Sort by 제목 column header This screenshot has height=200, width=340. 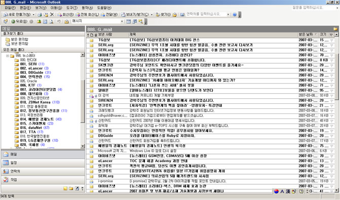(213, 34)
